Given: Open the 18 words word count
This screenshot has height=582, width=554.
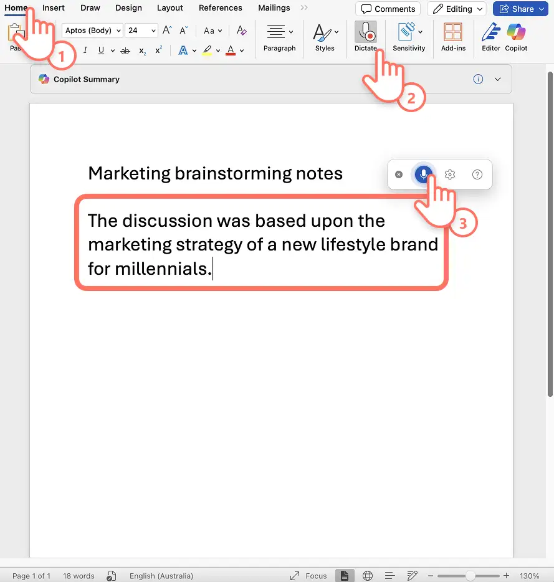Looking at the screenshot, I should [79, 576].
